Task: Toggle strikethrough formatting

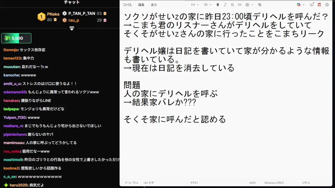Action: (232, 5)
